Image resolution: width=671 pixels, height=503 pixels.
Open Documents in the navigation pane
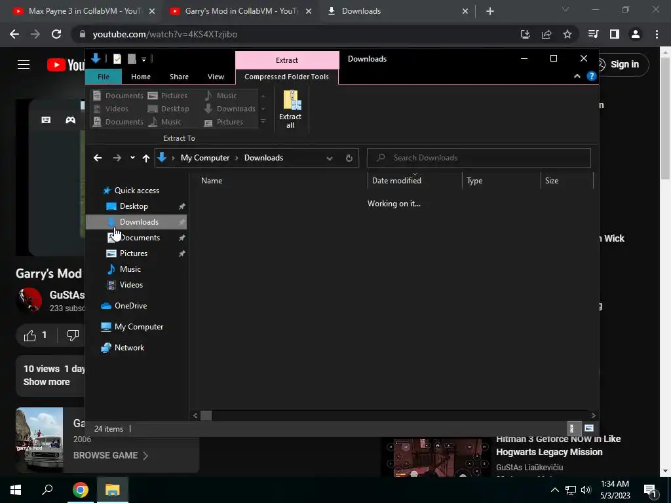click(140, 238)
